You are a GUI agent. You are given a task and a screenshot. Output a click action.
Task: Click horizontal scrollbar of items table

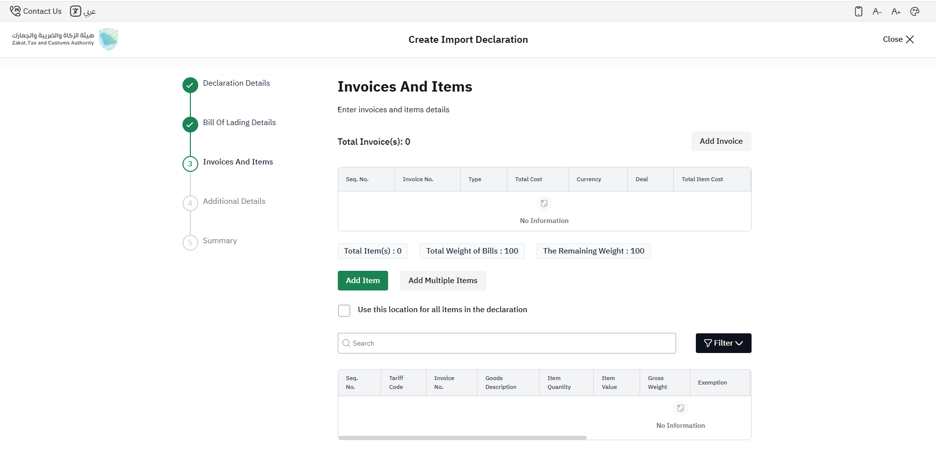tap(463, 438)
